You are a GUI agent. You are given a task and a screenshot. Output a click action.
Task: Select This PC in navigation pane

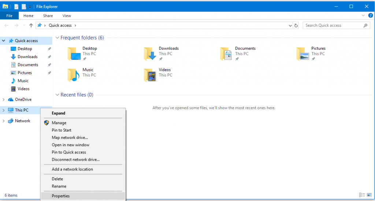click(x=22, y=110)
